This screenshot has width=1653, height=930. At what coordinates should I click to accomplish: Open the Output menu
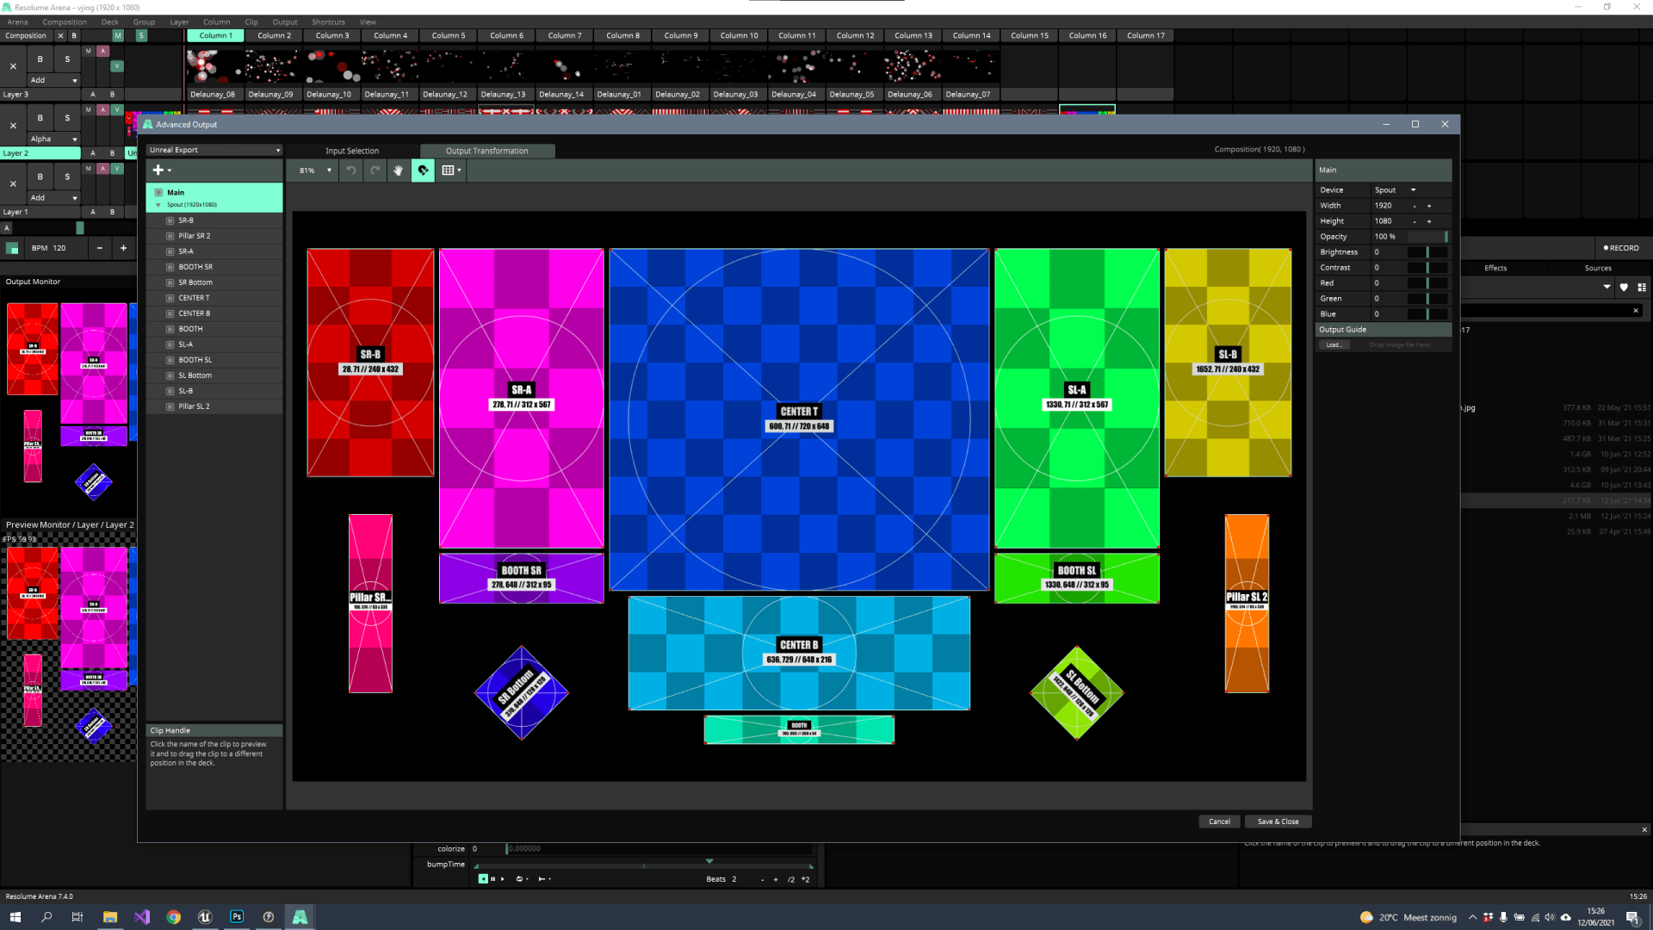(x=284, y=22)
